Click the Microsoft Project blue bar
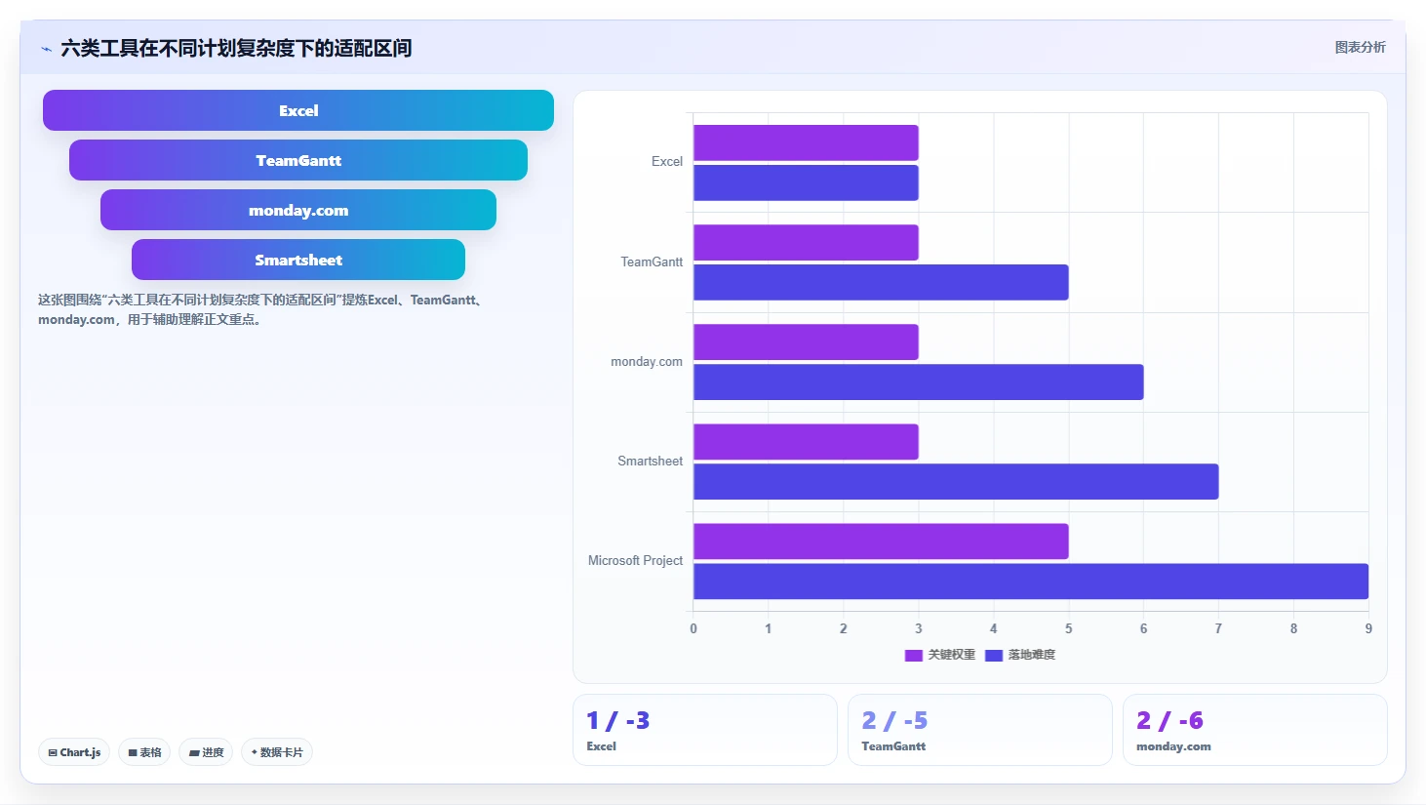The image size is (1426, 805). 1031,581
